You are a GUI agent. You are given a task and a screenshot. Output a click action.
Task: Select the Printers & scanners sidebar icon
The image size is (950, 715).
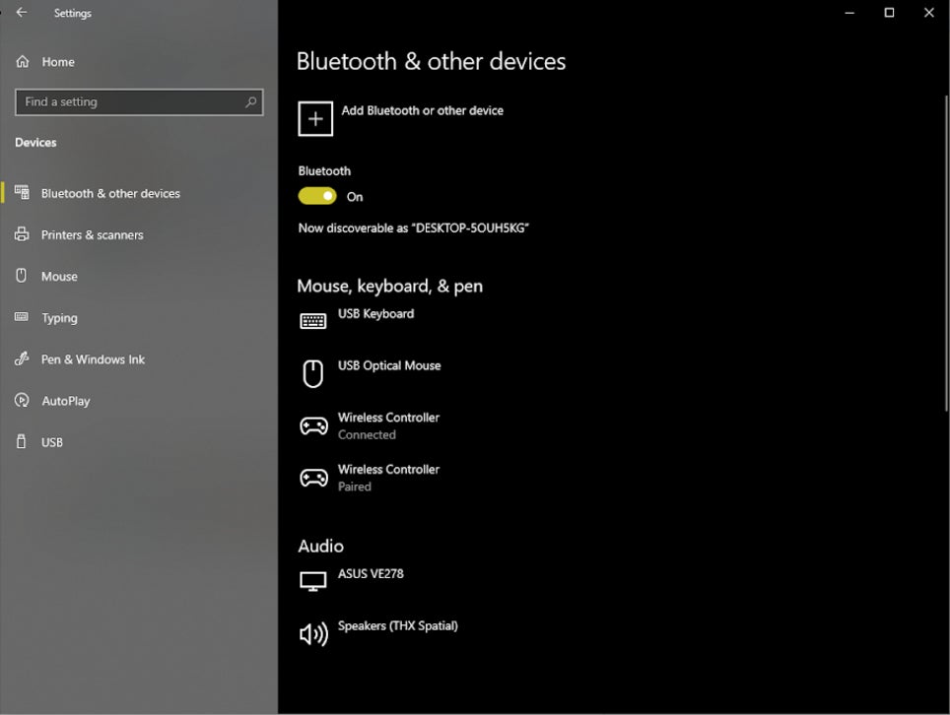(22, 234)
